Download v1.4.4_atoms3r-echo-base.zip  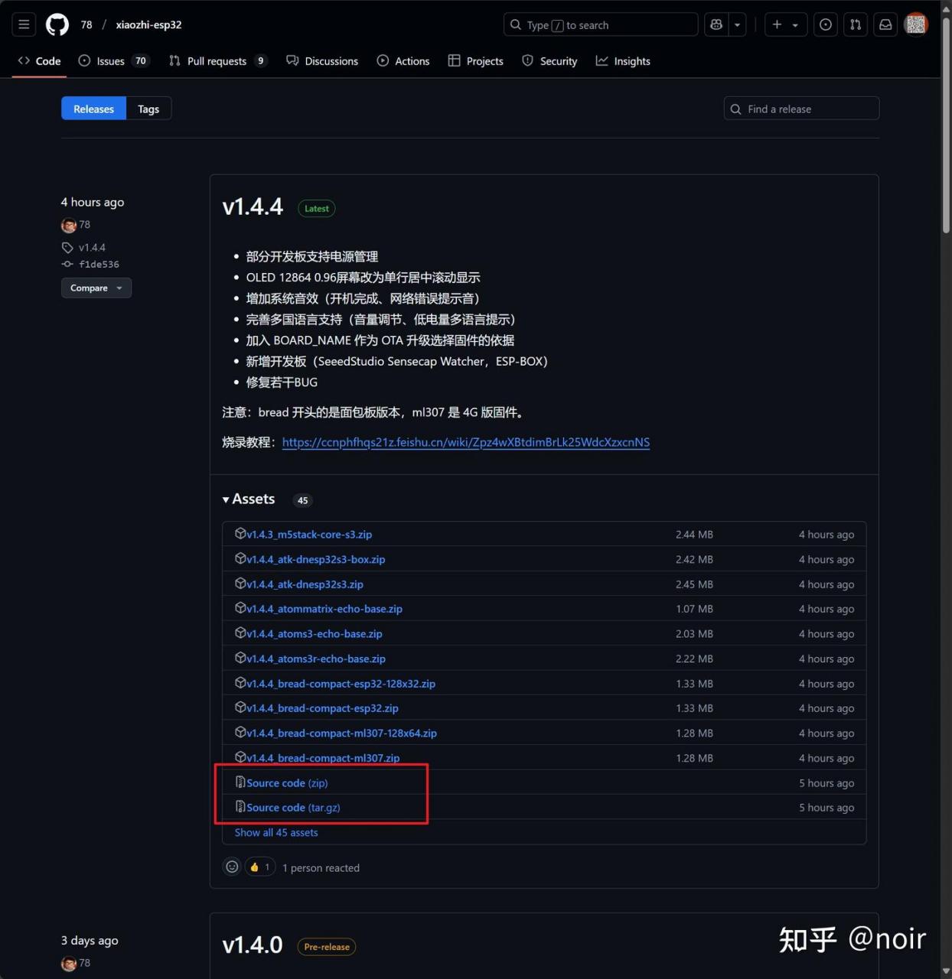coord(316,659)
